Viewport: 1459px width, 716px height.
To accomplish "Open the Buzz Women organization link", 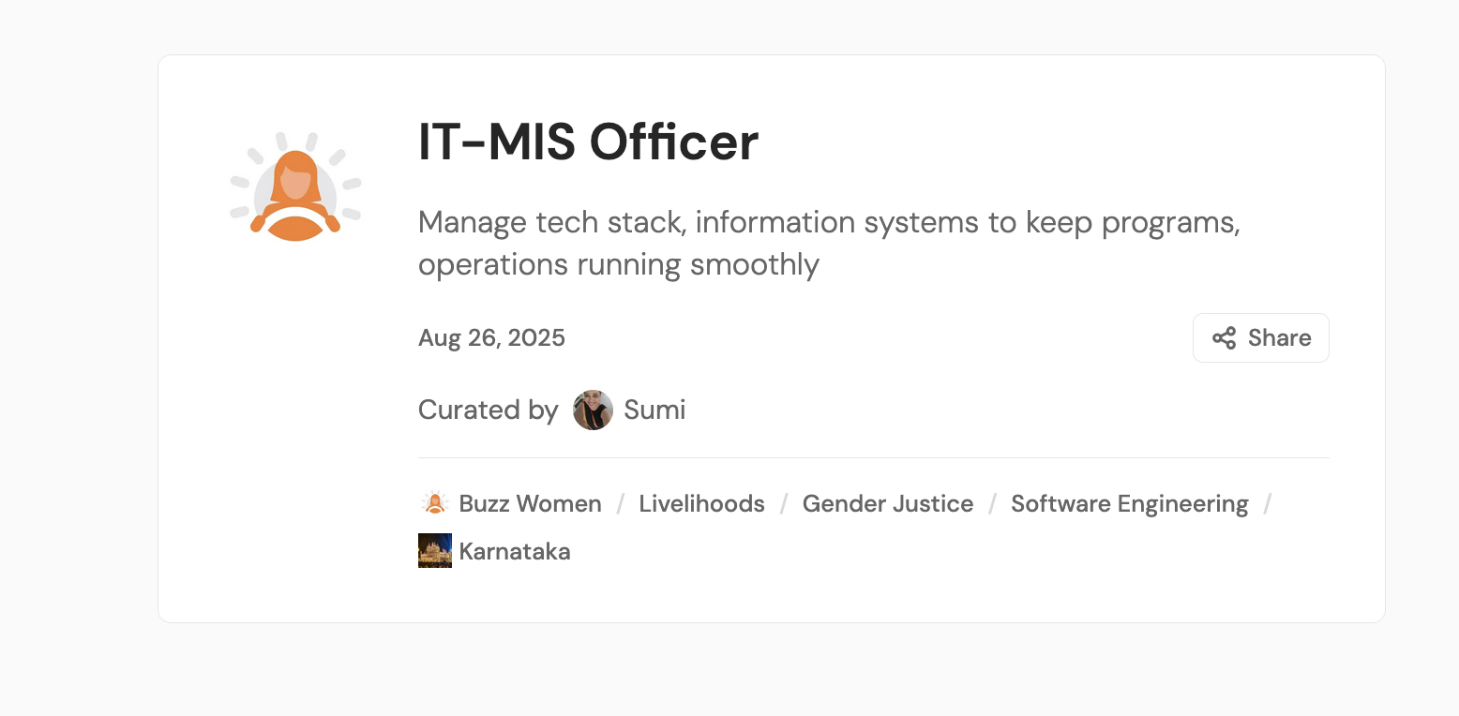I will click(x=530, y=504).
